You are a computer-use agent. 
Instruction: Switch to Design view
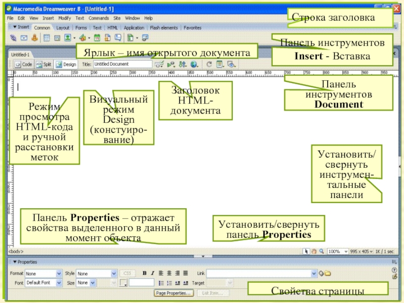point(66,65)
